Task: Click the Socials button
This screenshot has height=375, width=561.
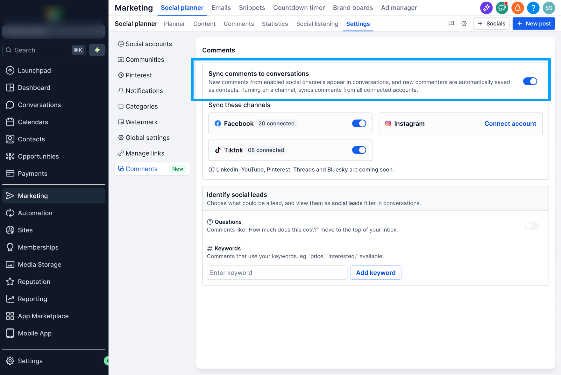Action: [491, 24]
